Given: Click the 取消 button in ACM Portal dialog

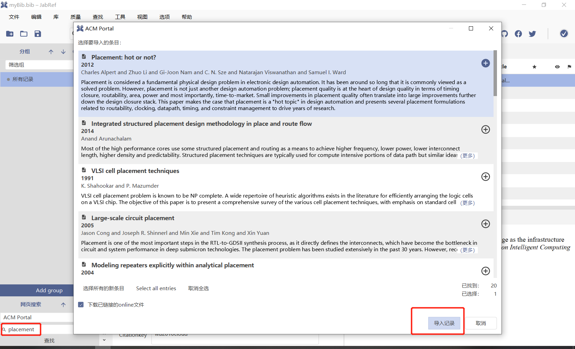Looking at the screenshot, I should click(481, 323).
